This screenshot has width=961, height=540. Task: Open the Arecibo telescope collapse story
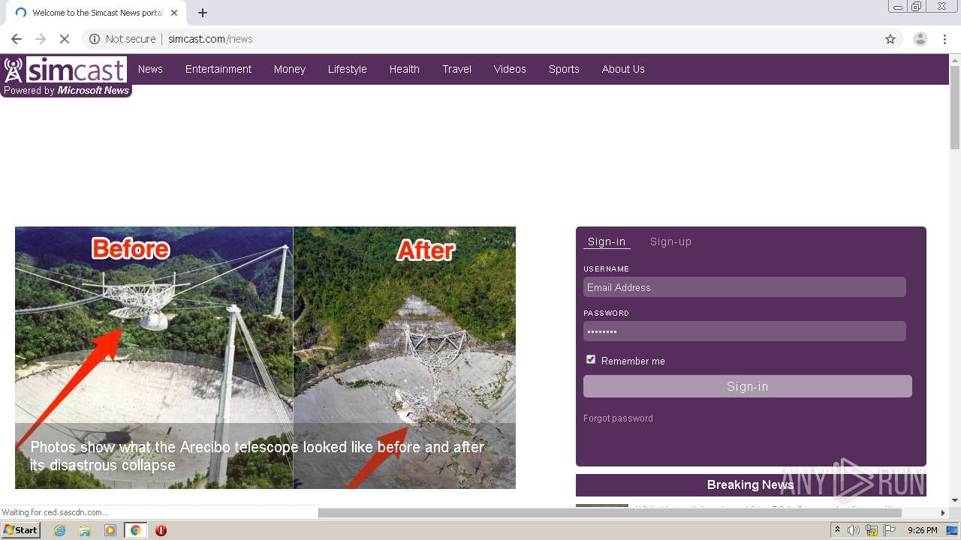pyautogui.click(x=258, y=456)
